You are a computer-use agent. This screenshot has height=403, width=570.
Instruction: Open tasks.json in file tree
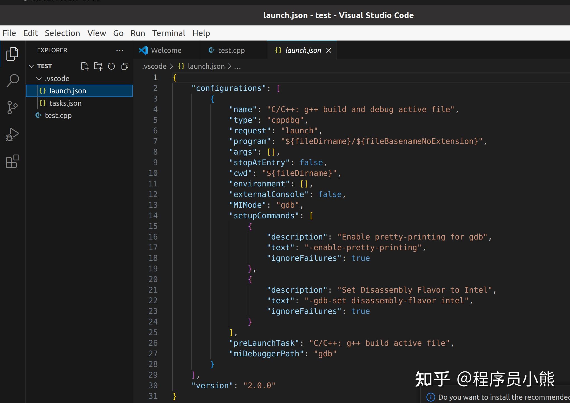(x=65, y=103)
